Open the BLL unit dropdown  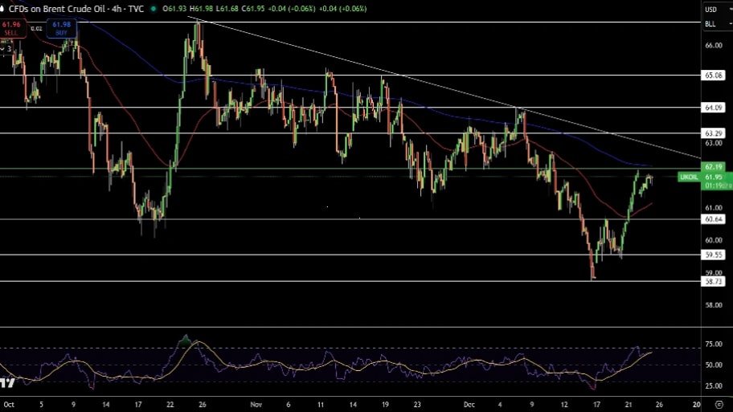(x=710, y=23)
